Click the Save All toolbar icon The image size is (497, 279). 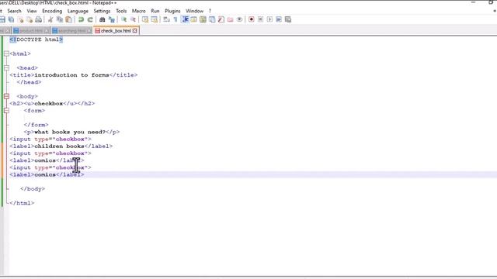[x=11, y=19]
